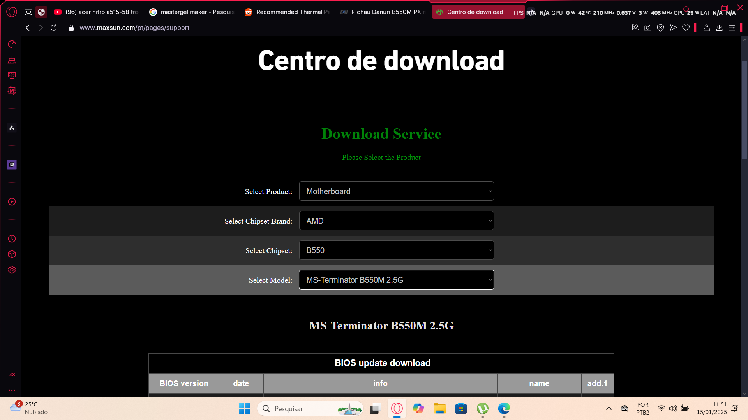This screenshot has width=748, height=420.
Task: Switch to acer nitro a515-58 YouTube tab
Action: 97,12
